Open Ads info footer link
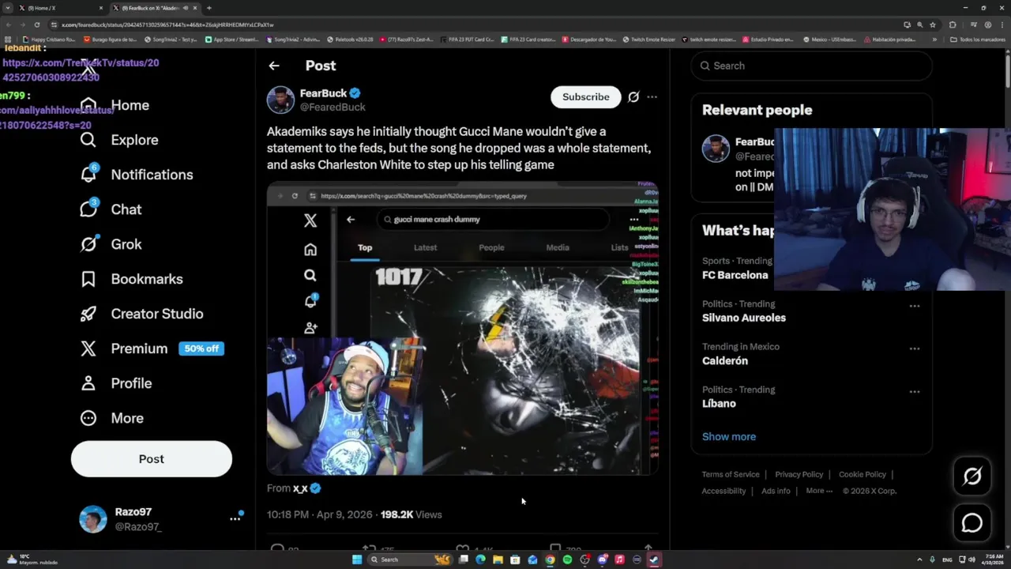 coord(776,491)
